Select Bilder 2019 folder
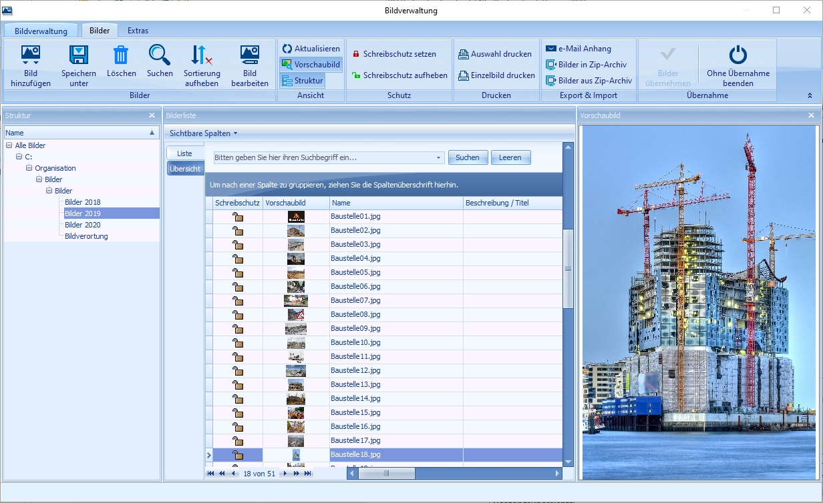 (83, 213)
